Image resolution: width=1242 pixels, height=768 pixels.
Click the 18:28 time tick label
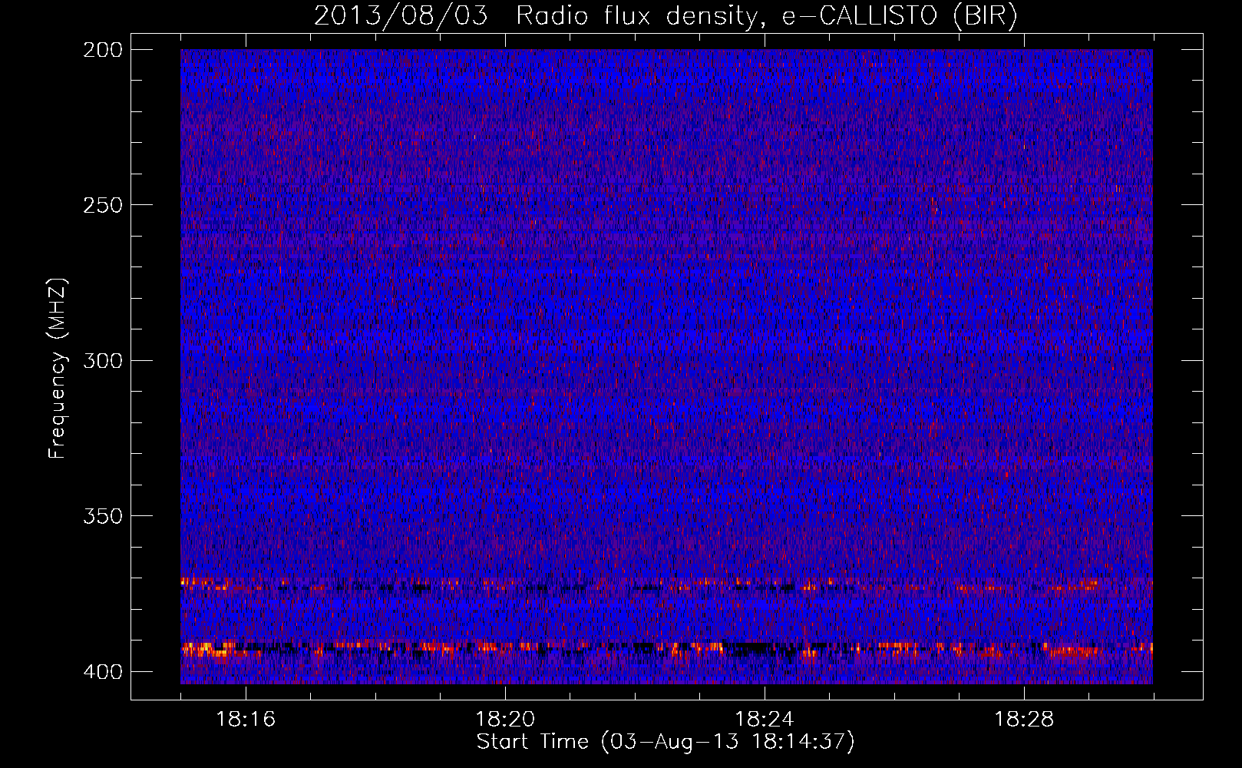(x=1024, y=719)
